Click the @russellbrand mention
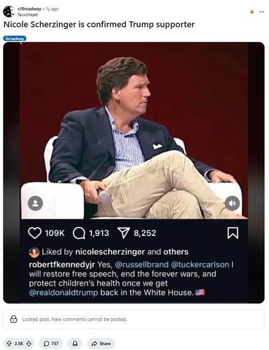Screen dimensions: 269x350 [x=142, y=265]
